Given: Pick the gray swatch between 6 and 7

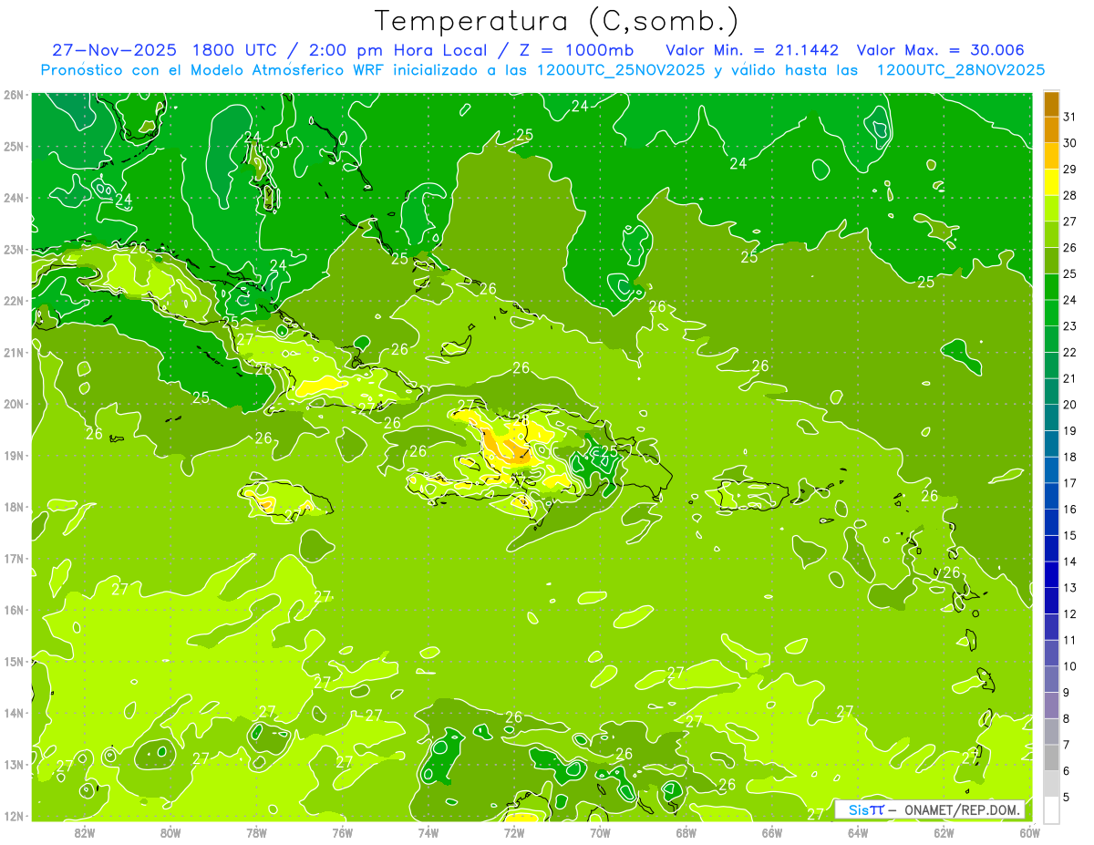Looking at the screenshot, I should (1052, 757).
